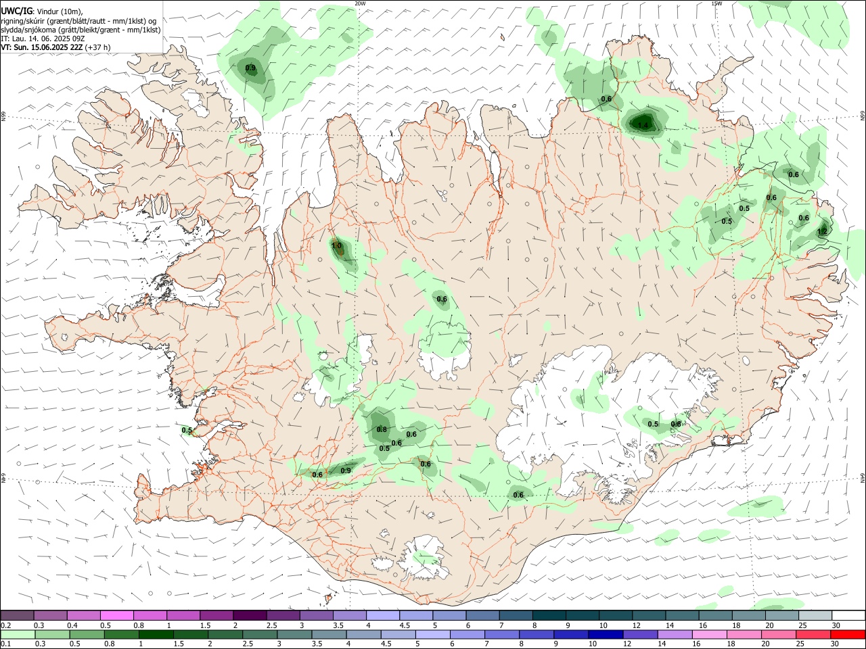Select the dark teal 8–9 swatch in upper legend
This screenshot has height=649, width=866.
click(x=549, y=615)
